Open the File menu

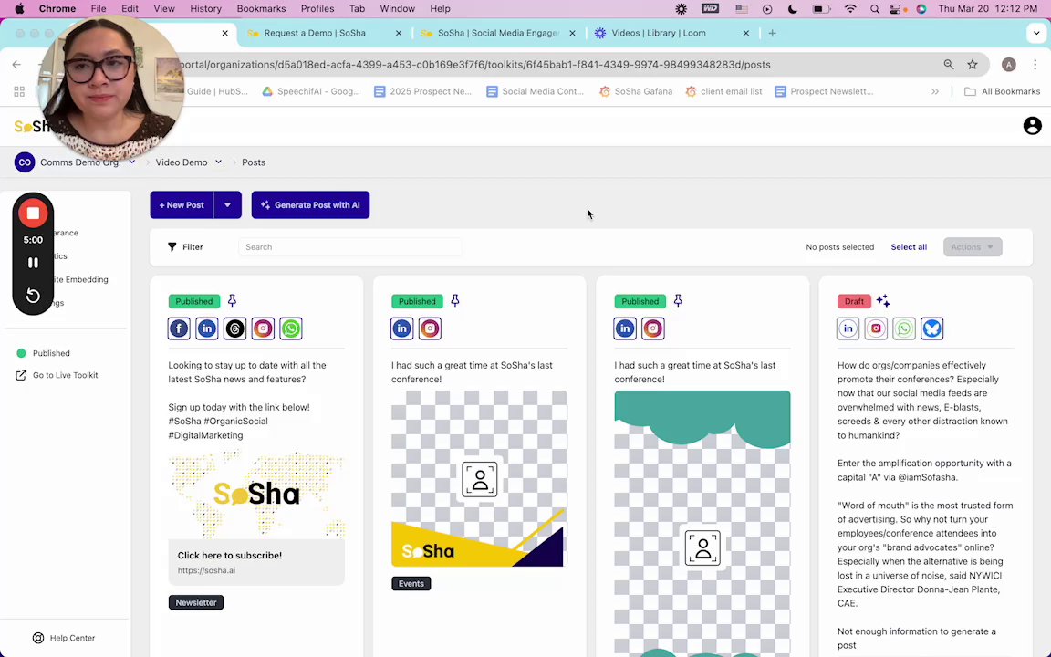pos(99,9)
